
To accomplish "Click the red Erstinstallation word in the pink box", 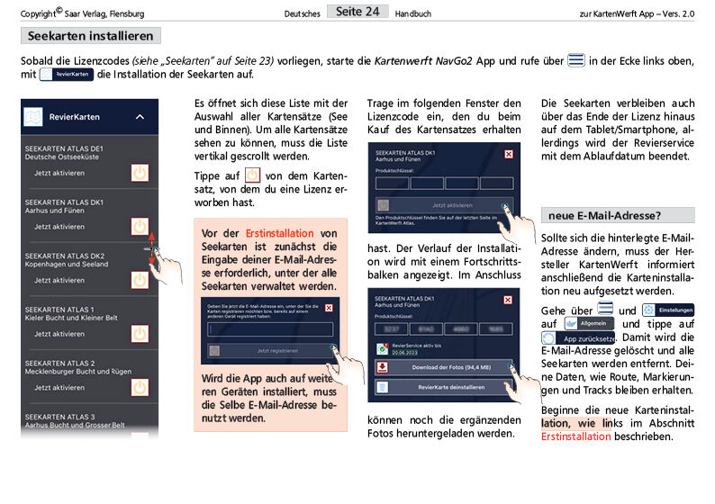I will [279, 233].
